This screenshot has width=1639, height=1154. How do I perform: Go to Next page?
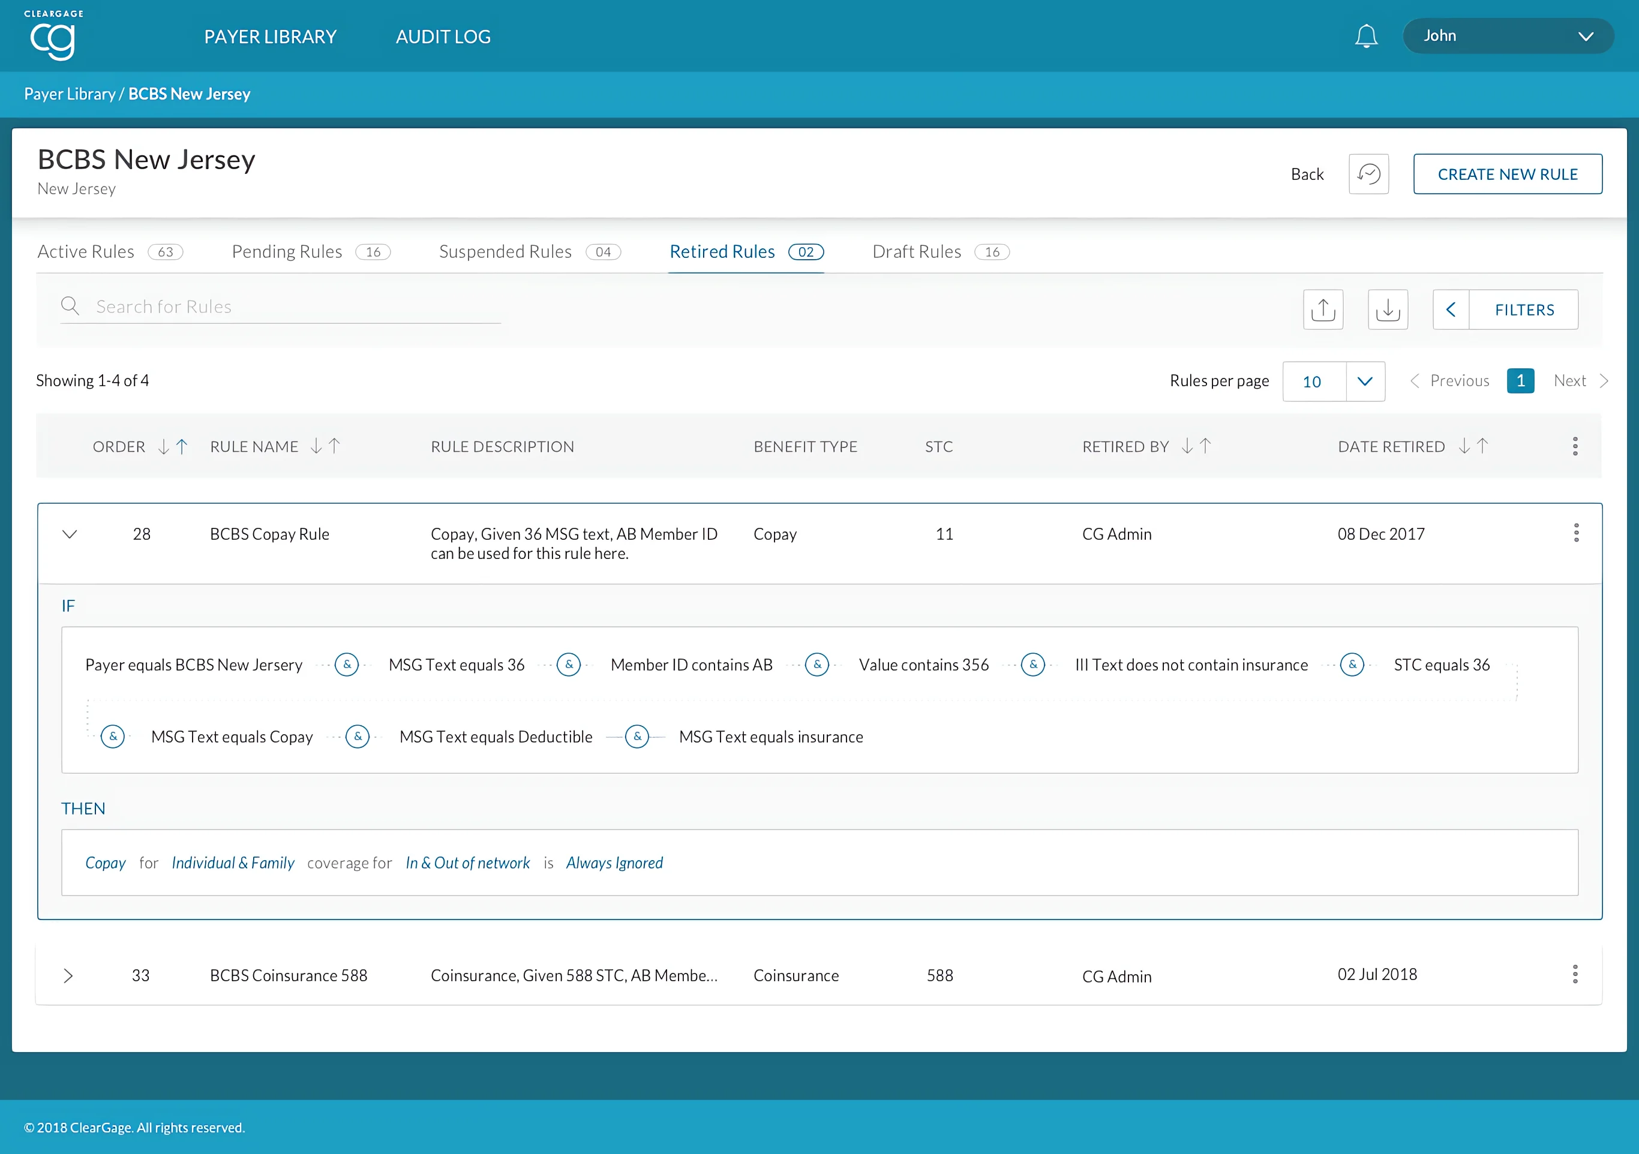pyautogui.click(x=1580, y=380)
